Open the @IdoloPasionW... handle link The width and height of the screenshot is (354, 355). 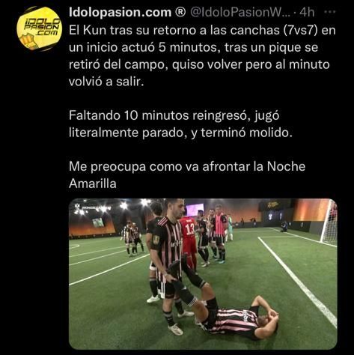coord(239,12)
